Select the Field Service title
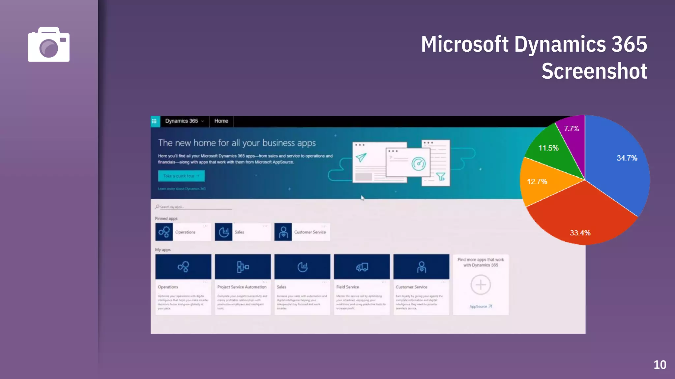Screen dimensions: 675x379 (347, 287)
